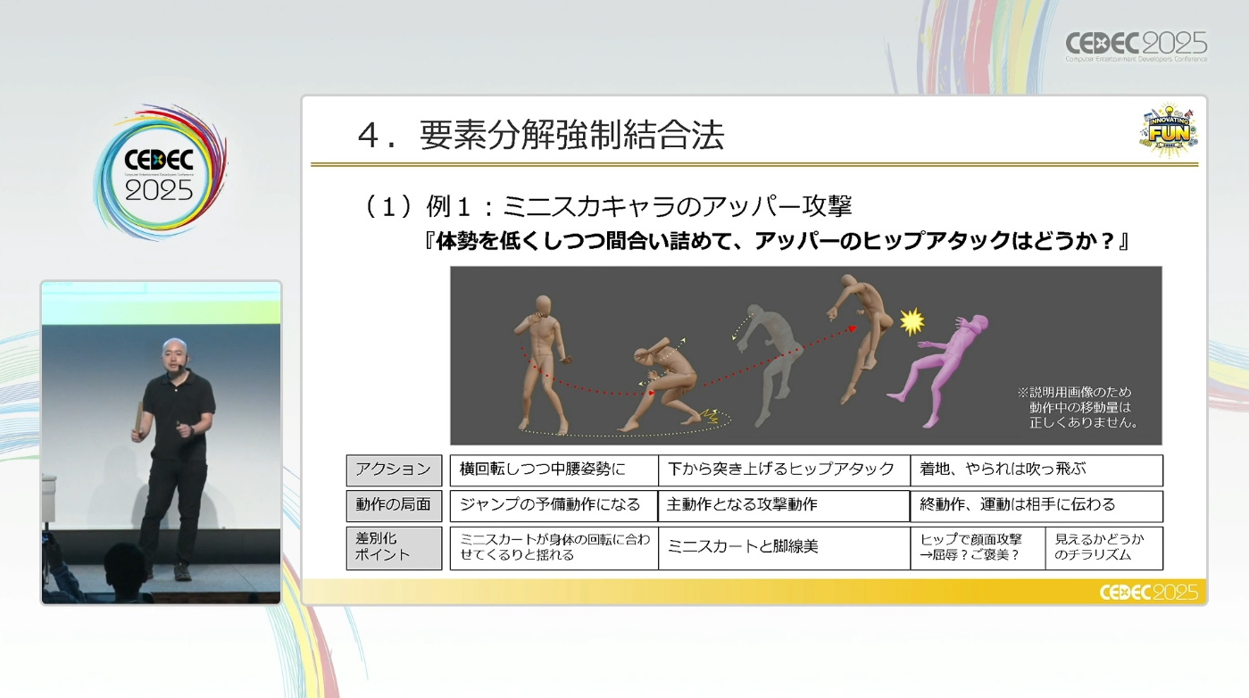Click the Innovating FUN badge on slide
This screenshot has width=1249, height=698.
tap(1168, 131)
